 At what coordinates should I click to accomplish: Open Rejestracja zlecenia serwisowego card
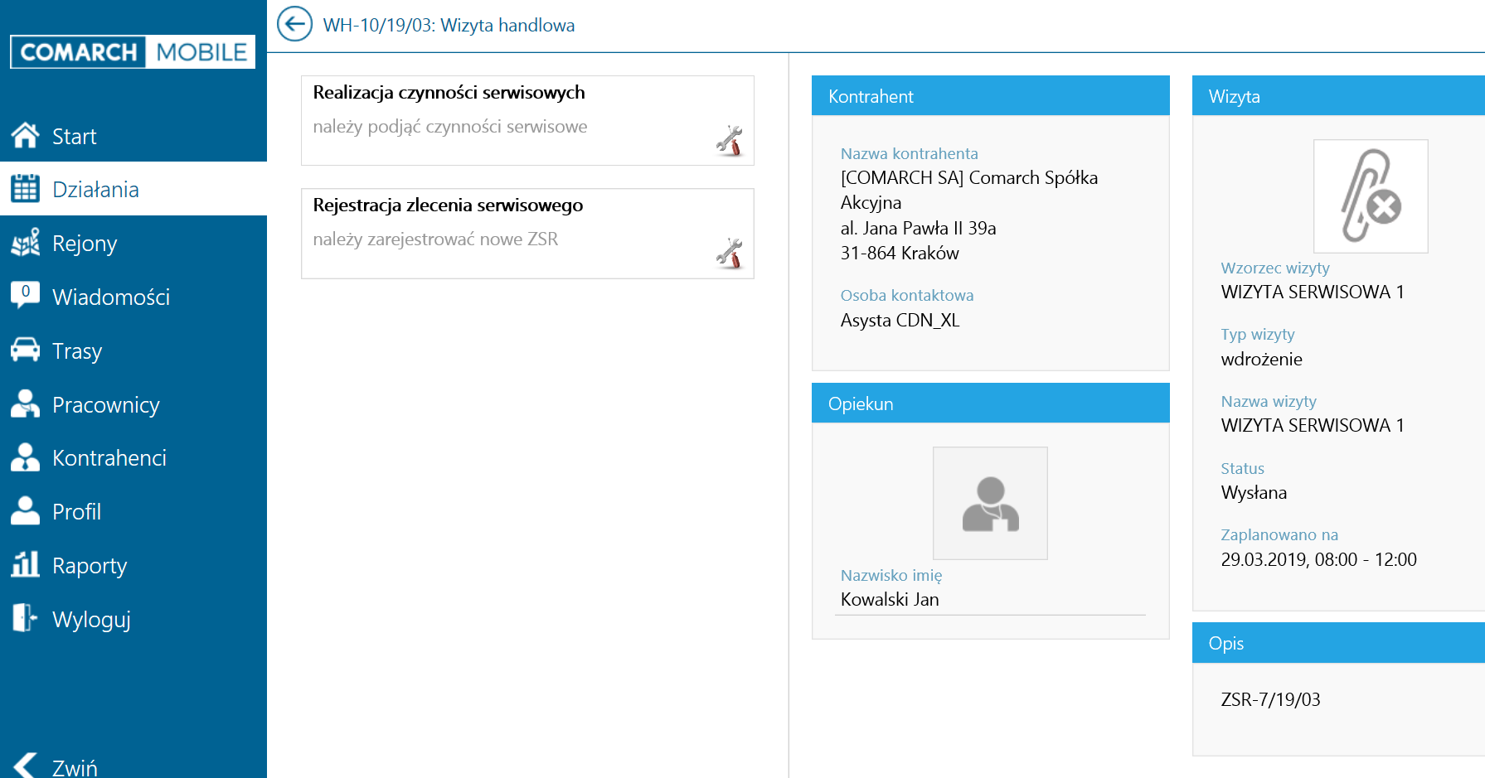[527, 233]
